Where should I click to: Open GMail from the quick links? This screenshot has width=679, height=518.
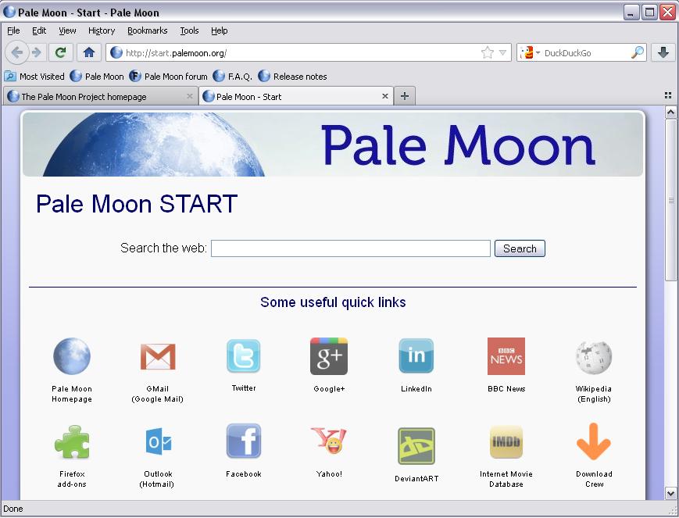pyautogui.click(x=157, y=356)
